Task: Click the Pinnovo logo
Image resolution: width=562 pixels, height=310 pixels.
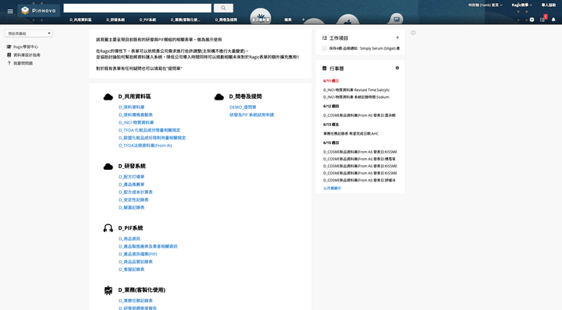Action: click(x=39, y=11)
